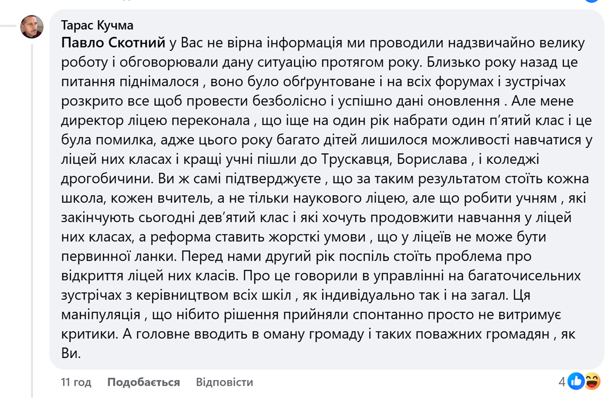
Task: Open the reaction count "4"
Action: tap(562, 382)
